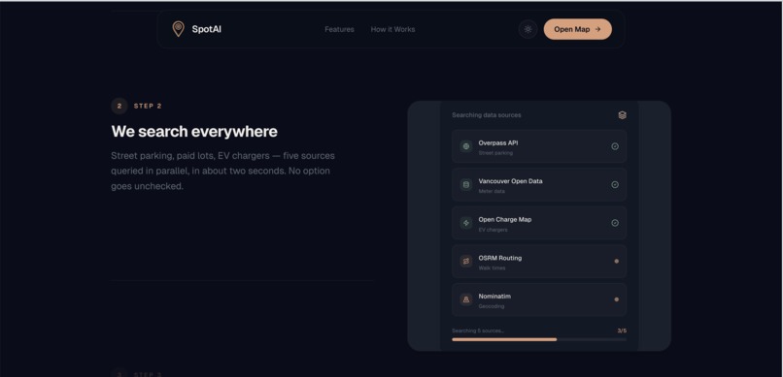Click the arrow inside Open Map button
This screenshot has height=377, width=783.
tap(597, 29)
